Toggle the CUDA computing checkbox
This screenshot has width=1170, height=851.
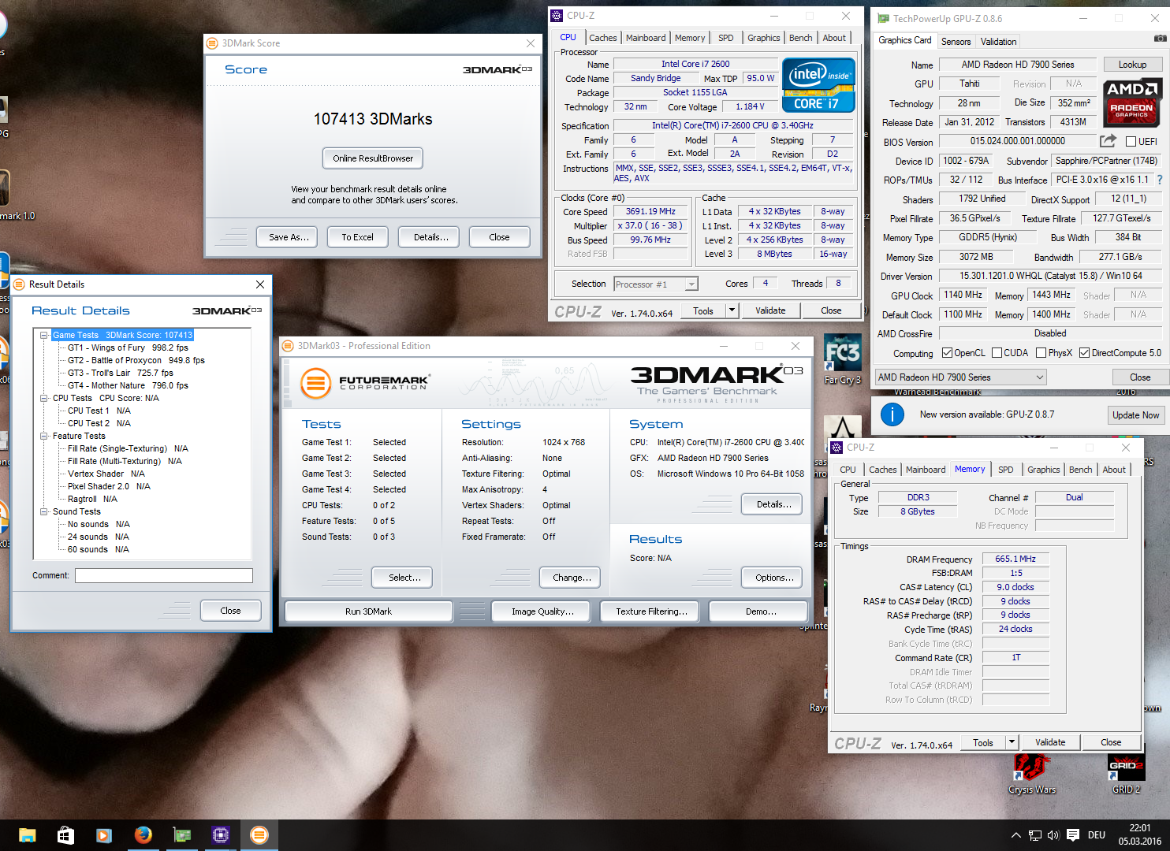point(997,353)
